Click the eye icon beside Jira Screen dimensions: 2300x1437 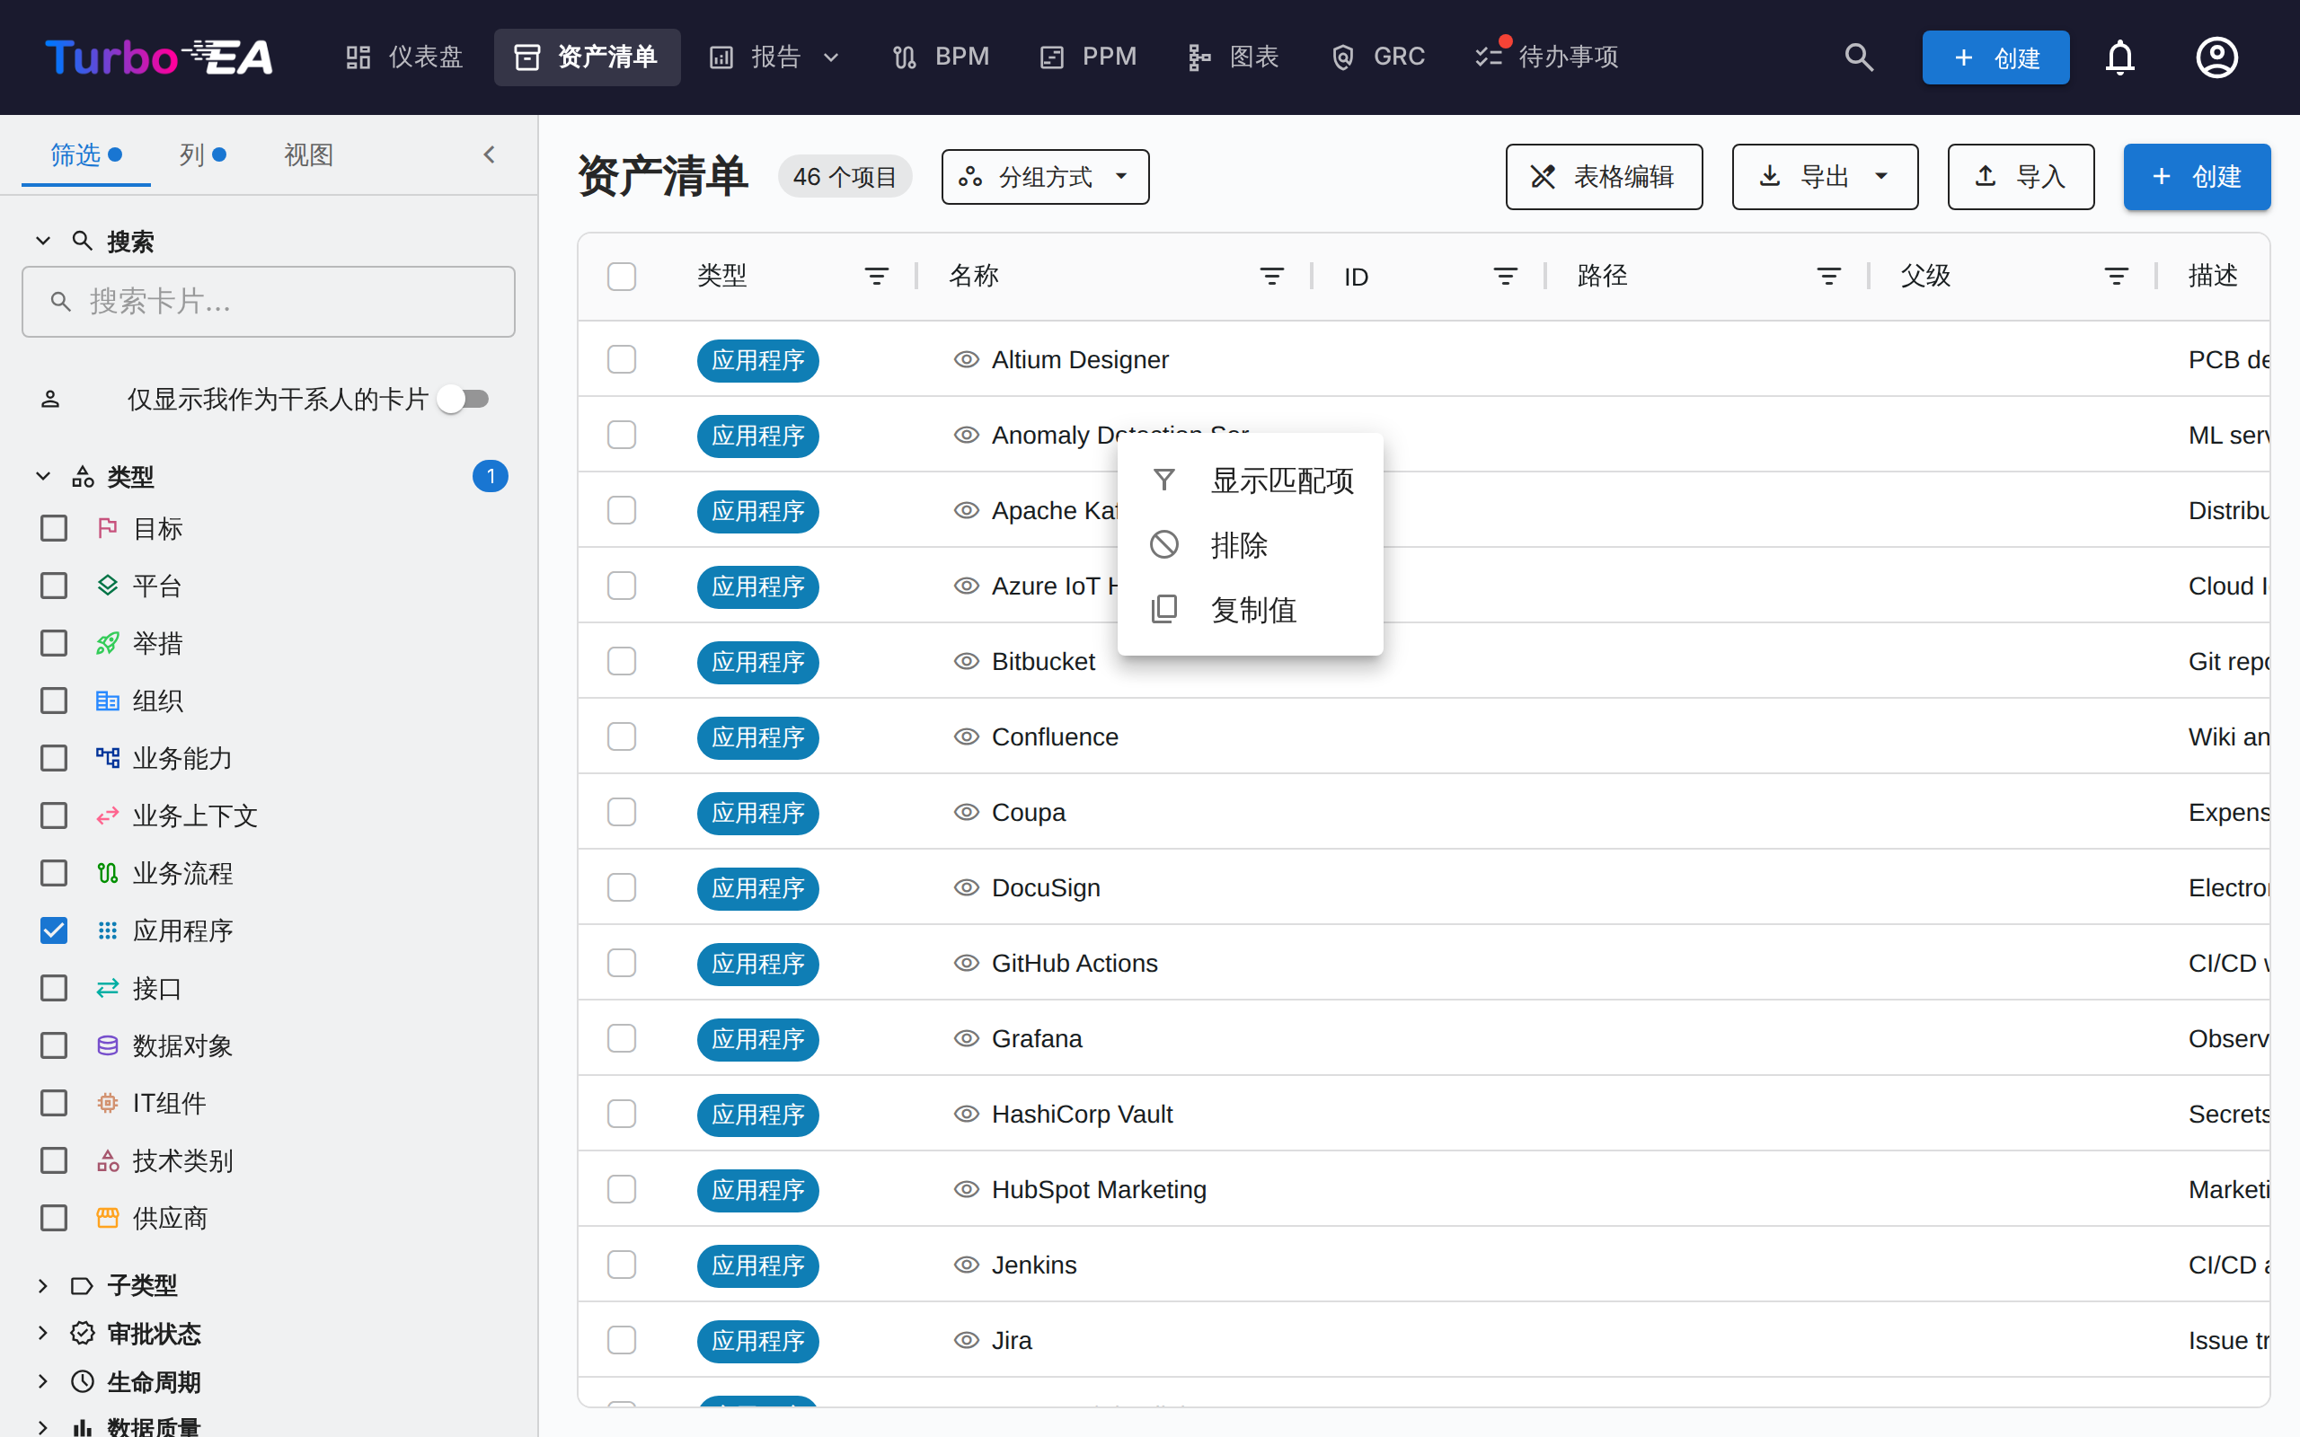[x=967, y=1340]
